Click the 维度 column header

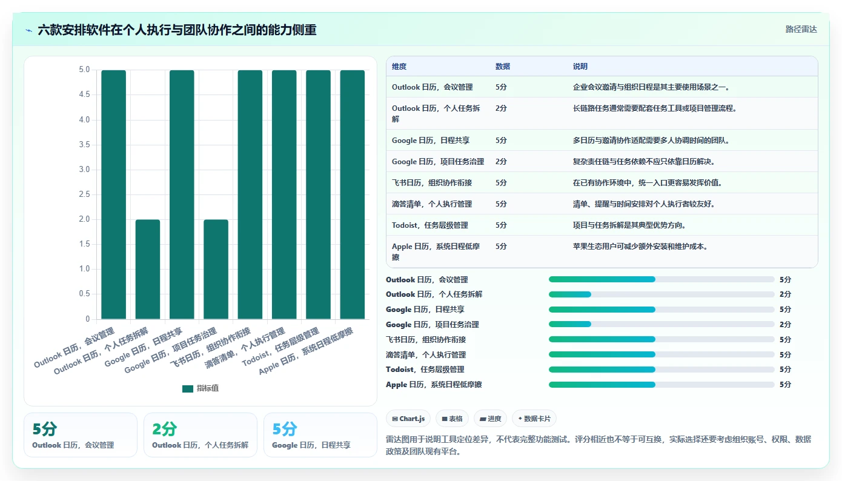pyautogui.click(x=399, y=67)
